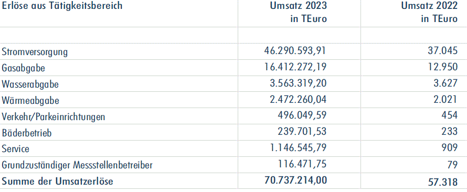
Task: Select the 16.412.272,19 Umsatz 2023 cell
Action: [295, 67]
